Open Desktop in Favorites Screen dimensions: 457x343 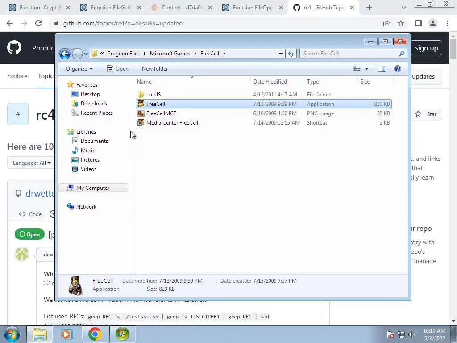90,94
